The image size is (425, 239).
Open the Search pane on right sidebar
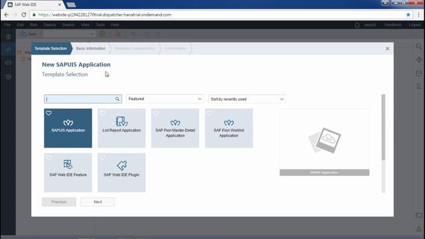pyautogui.click(x=419, y=46)
